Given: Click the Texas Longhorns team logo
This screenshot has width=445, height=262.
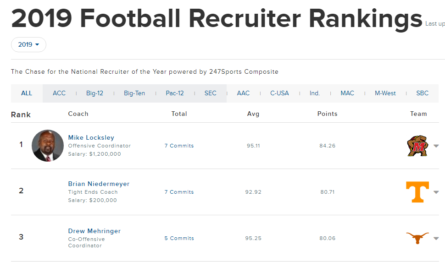Looking at the screenshot, I should pos(417,238).
